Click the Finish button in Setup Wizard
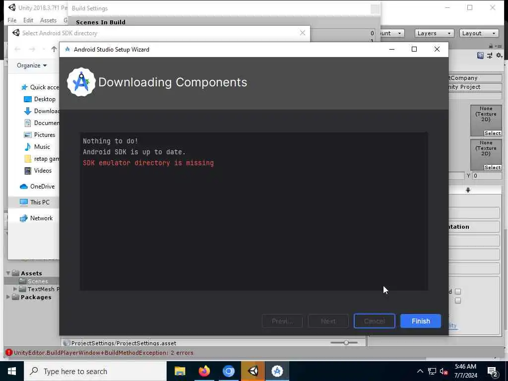The width and height of the screenshot is (508, 381). coord(421,321)
